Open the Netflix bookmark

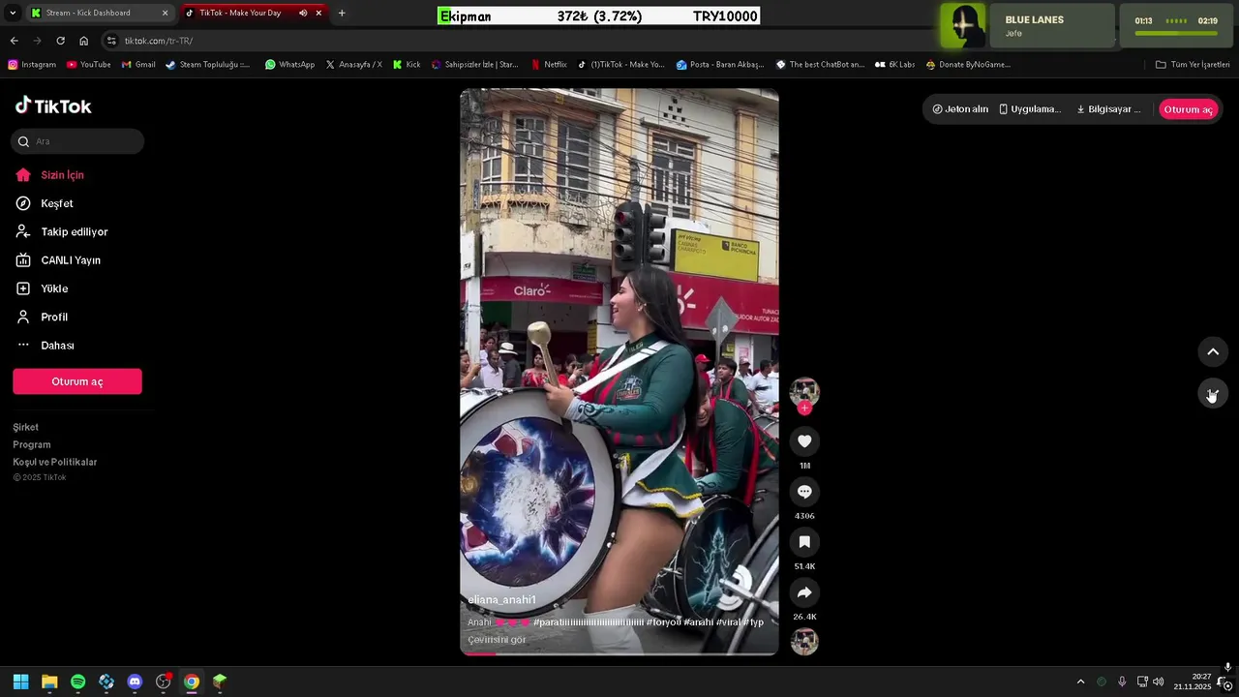click(549, 65)
